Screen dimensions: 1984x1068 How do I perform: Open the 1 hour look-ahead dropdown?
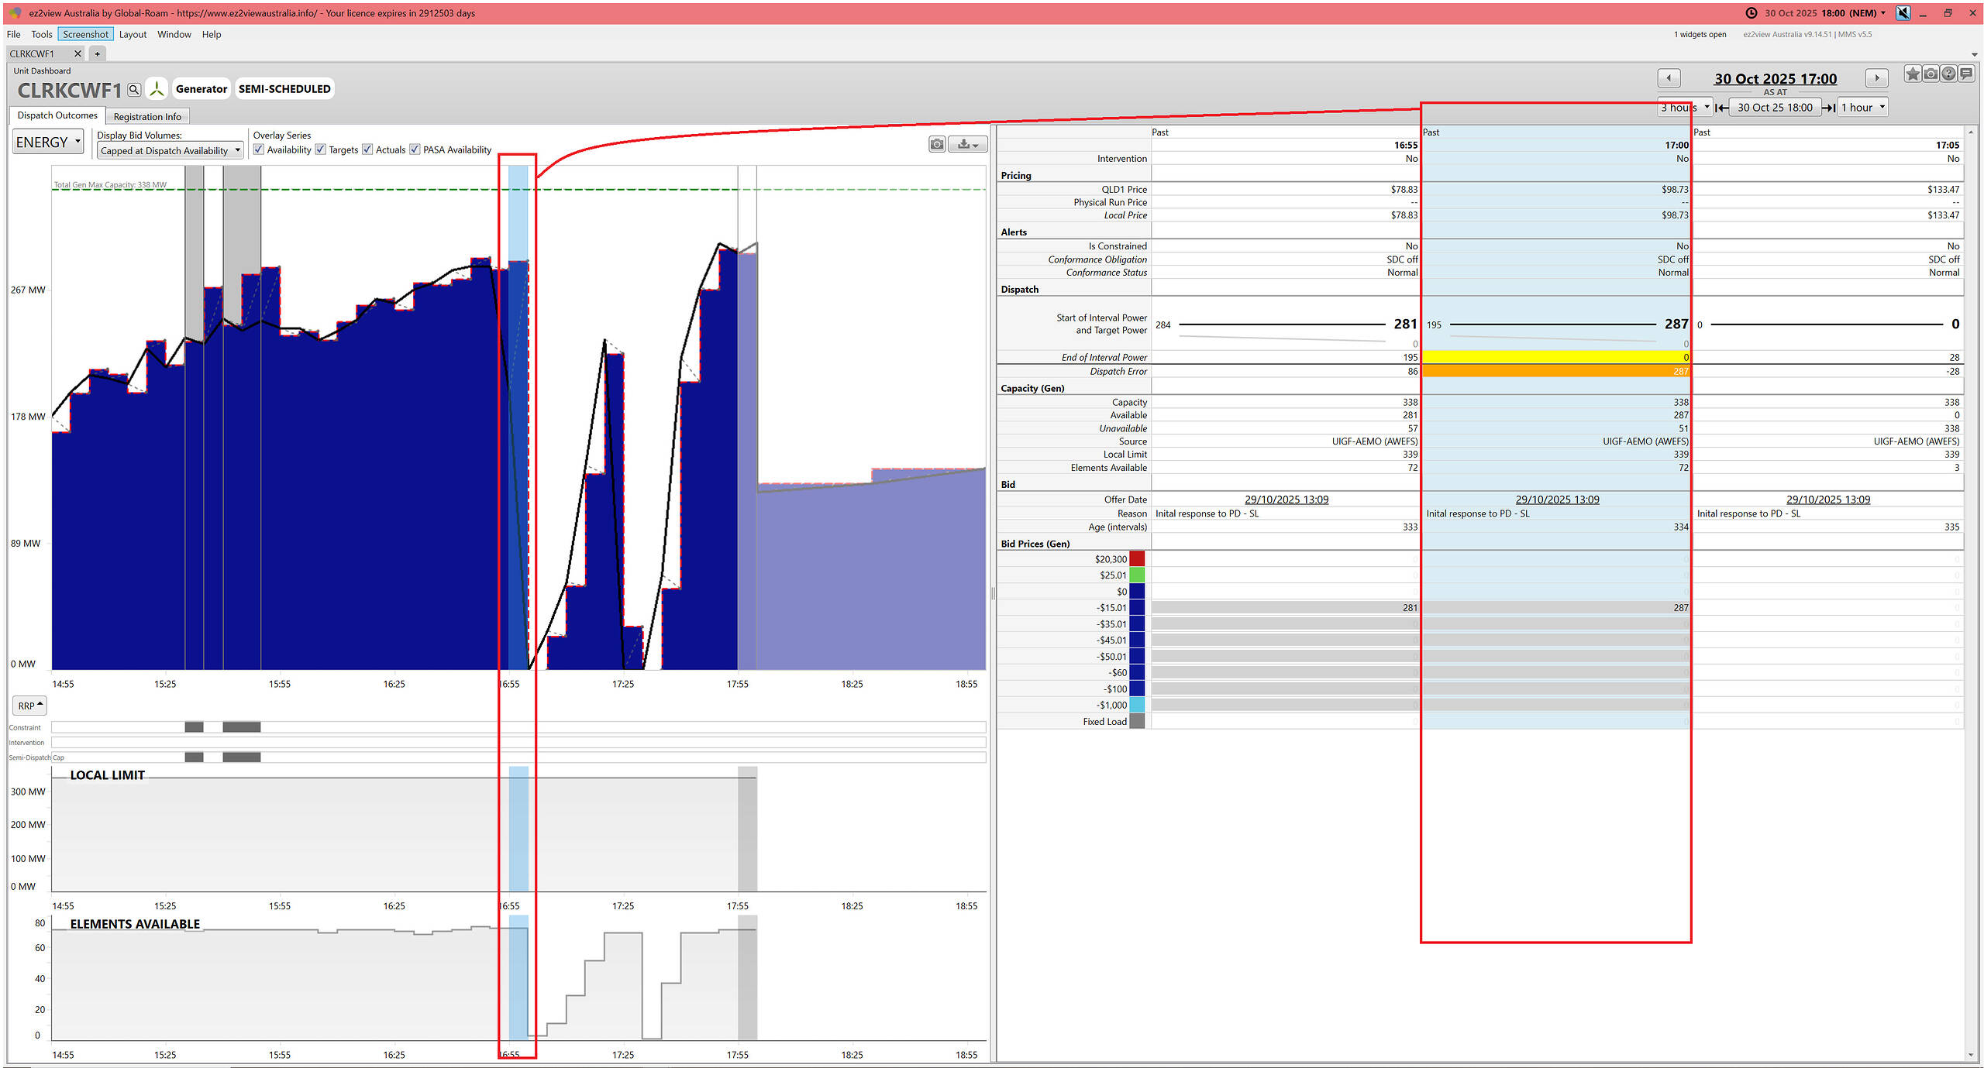click(1862, 108)
